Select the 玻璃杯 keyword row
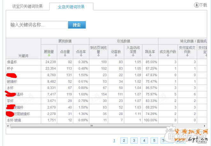This screenshot has width=211, height=146. coord(106,81)
